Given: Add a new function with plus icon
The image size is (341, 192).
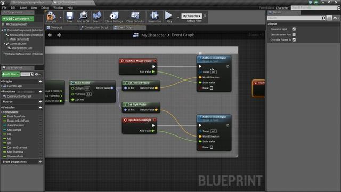Looking at the screenshot, I should (x=40, y=92).
